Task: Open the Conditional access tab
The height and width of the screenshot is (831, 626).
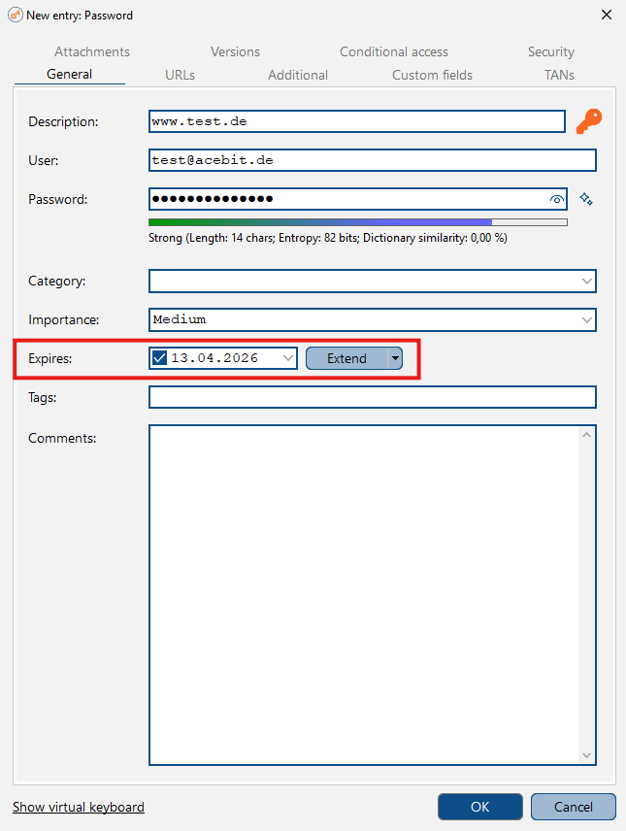Action: 394,52
